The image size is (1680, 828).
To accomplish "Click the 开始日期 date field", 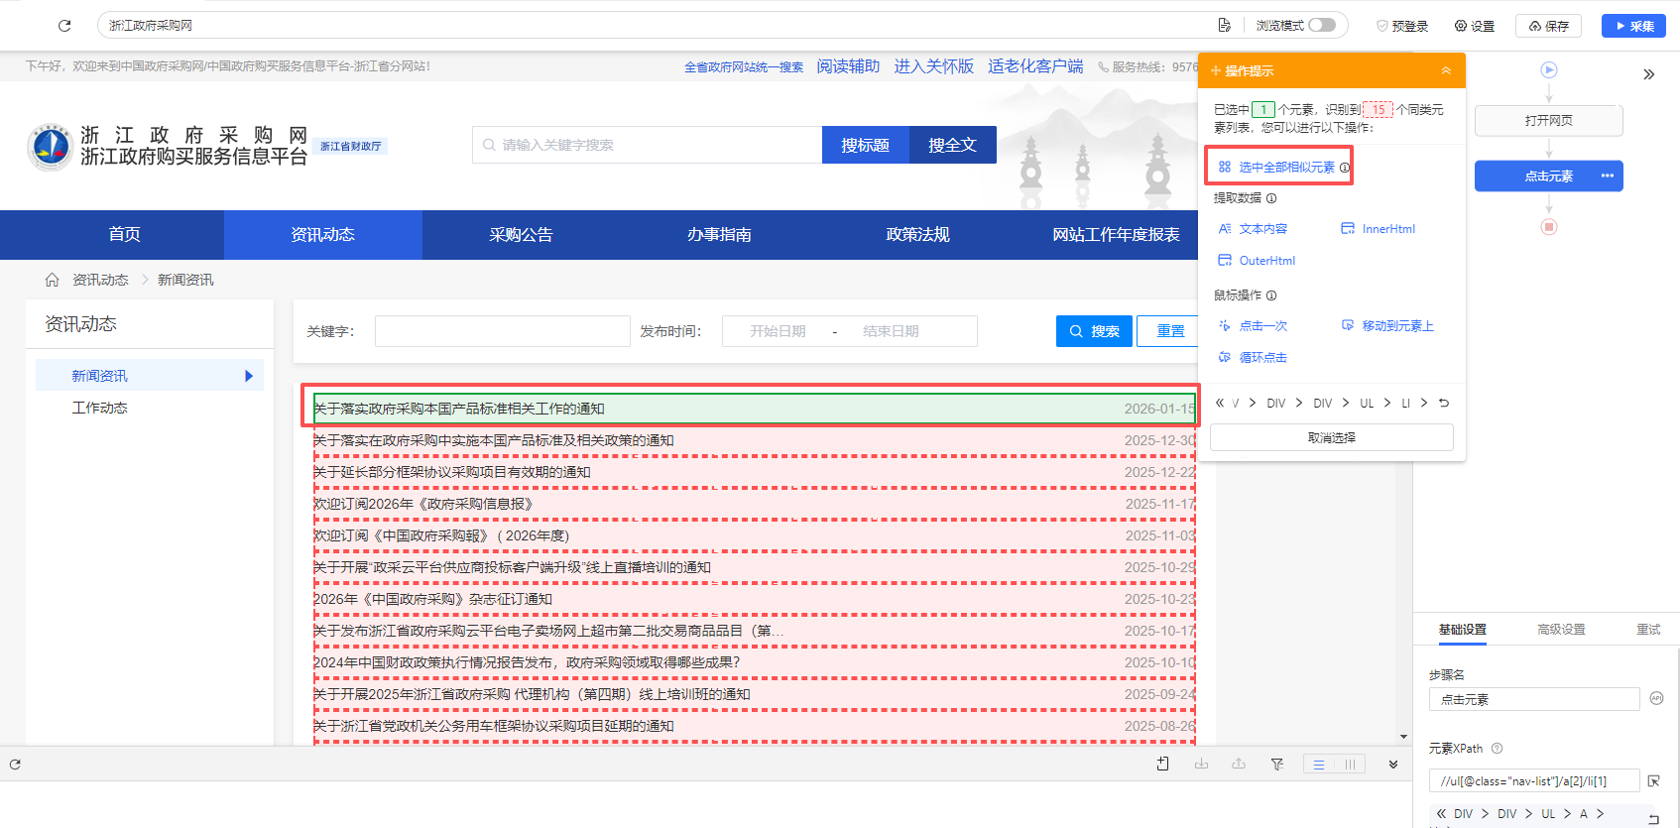I will [x=778, y=331].
